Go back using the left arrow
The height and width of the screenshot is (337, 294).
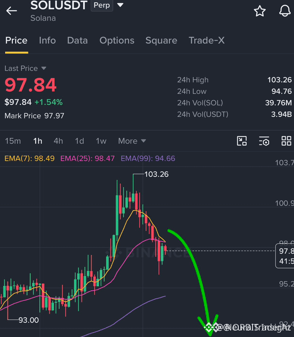pyautogui.click(x=12, y=10)
